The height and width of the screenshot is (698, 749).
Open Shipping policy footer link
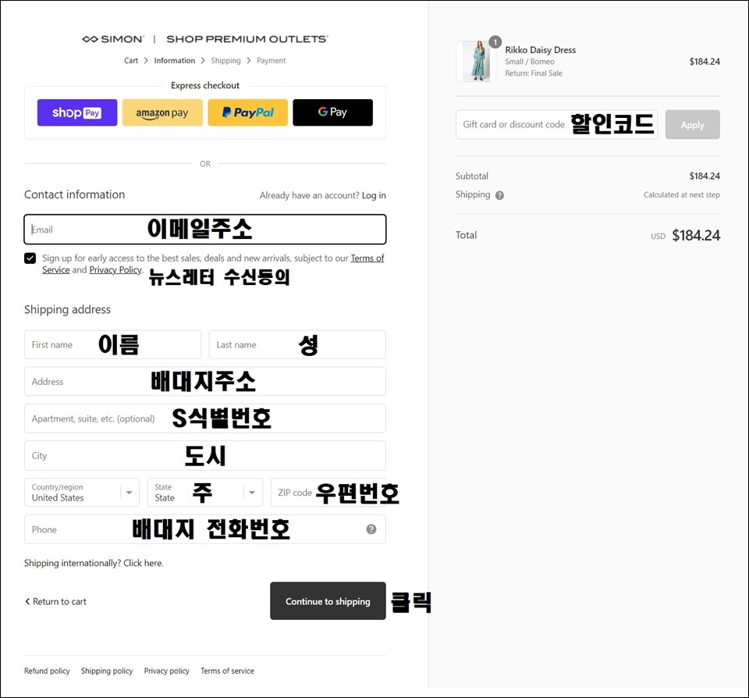click(x=107, y=671)
